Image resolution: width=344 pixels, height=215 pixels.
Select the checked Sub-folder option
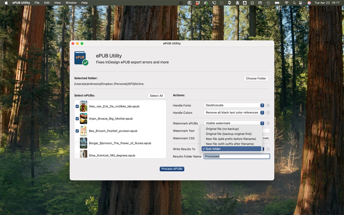tap(231, 149)
